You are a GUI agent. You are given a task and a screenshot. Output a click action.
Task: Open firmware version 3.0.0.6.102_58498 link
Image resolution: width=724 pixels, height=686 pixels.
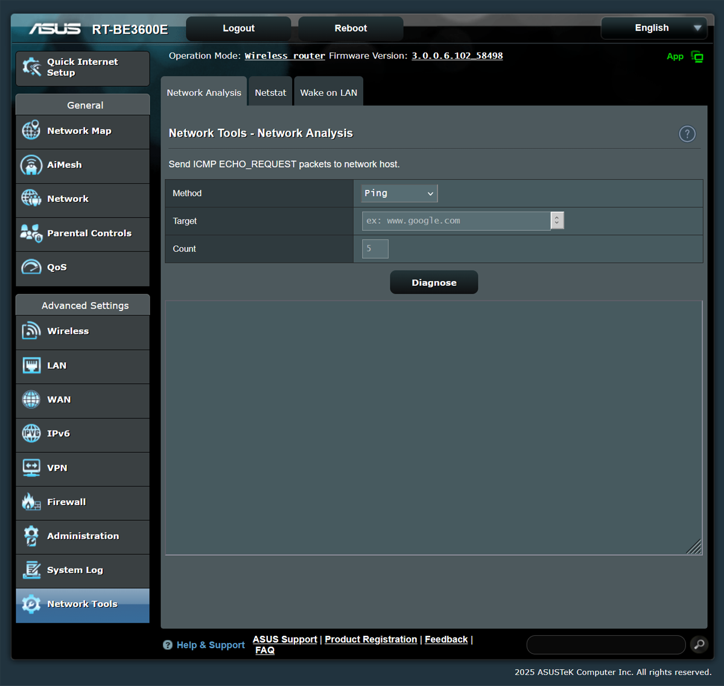tap(457, 55)
